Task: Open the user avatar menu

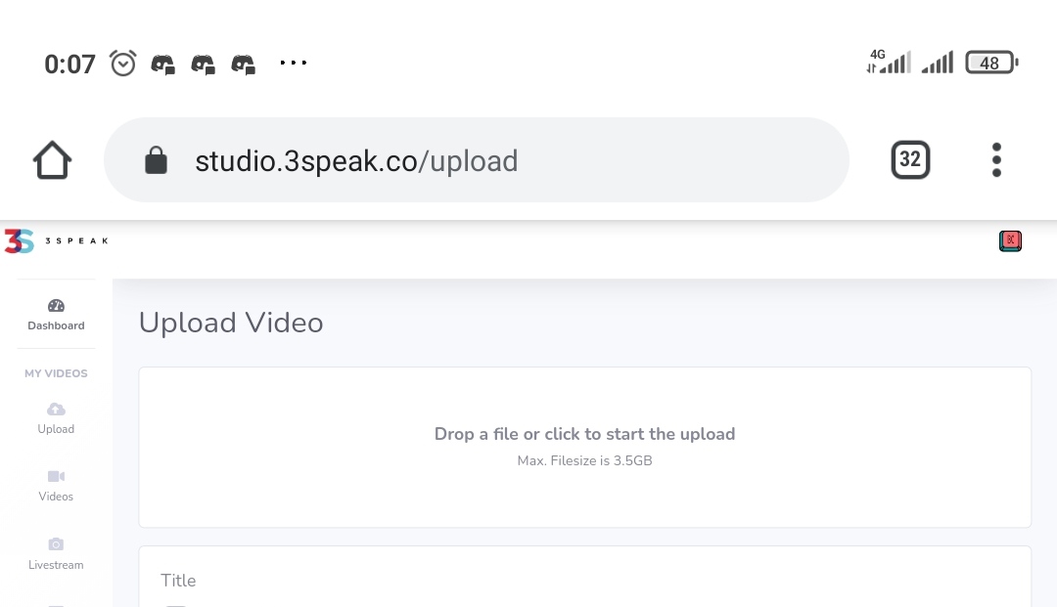Action: click(x=1010, y=240)
